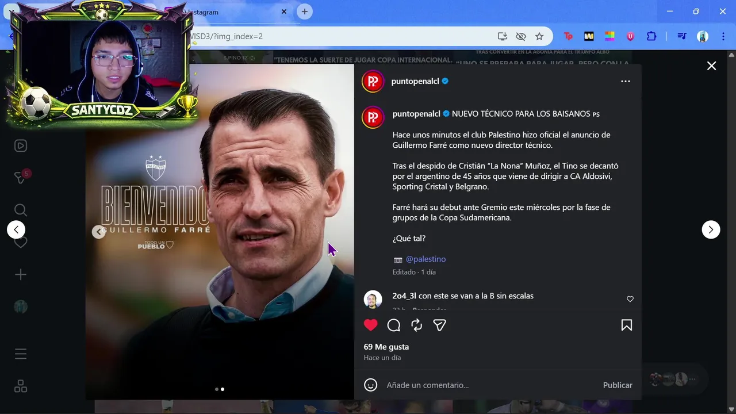Share the post via paper plane icon

440,325
